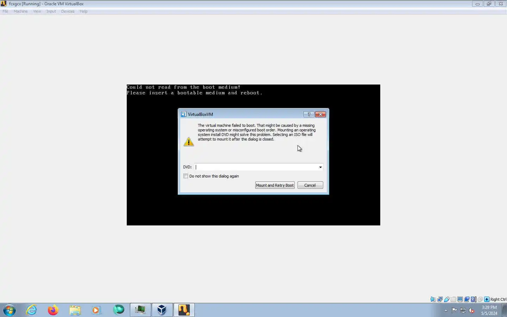Click the greyed mouse integration indicator icon
Screen dimensions: 507x317
tap(480, 299)
